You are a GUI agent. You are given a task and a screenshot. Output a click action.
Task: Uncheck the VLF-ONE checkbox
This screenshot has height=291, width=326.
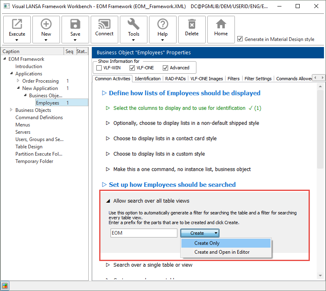point(132,68)
